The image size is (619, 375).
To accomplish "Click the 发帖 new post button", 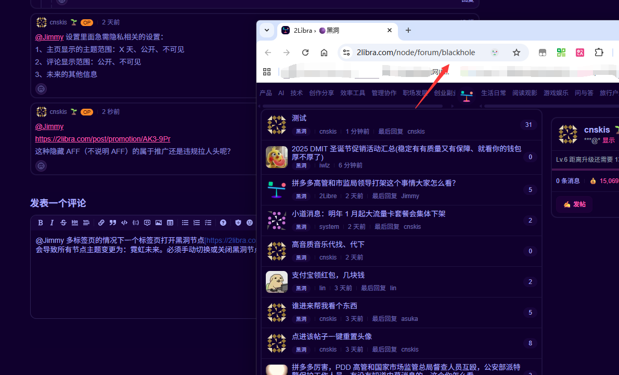I will 574,204.
